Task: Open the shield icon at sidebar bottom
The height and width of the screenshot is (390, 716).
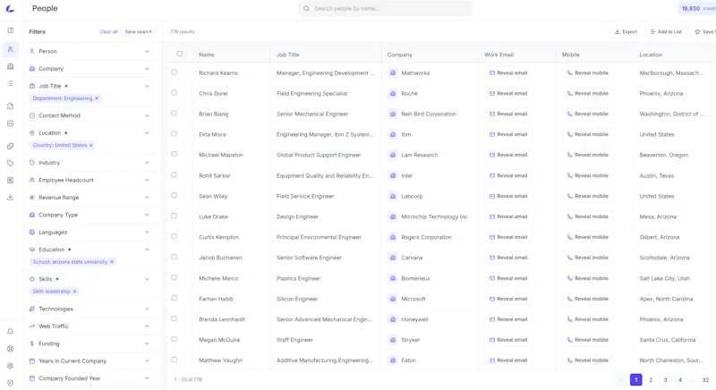Action: [10, 383]
